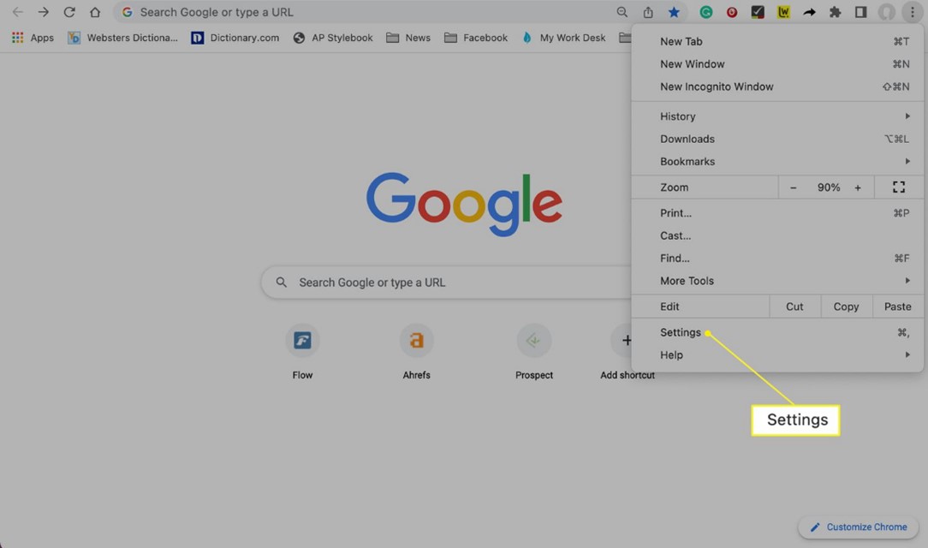Click the 90% zoom value
The width and height of the screenshot is (928, 548).
coord(829,188)
